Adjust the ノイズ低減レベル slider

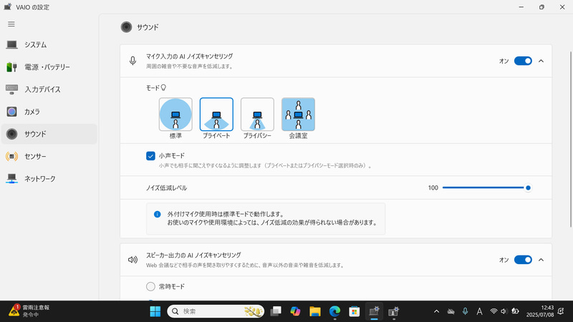pos(487,187)
